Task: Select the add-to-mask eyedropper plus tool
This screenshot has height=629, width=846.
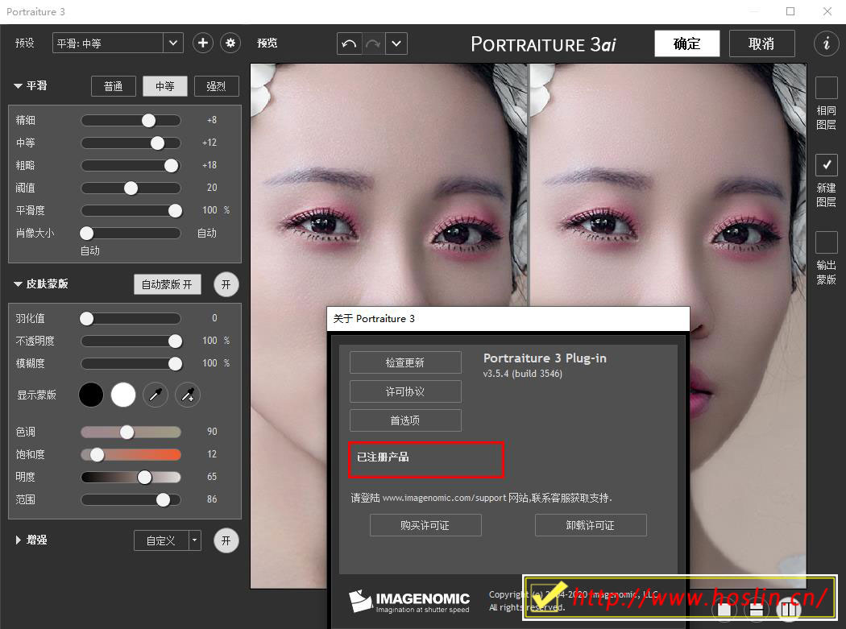Action: pos(188,395)
